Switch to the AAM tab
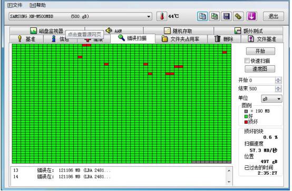The width and height of the screenshot is (292, 191). 114,31
